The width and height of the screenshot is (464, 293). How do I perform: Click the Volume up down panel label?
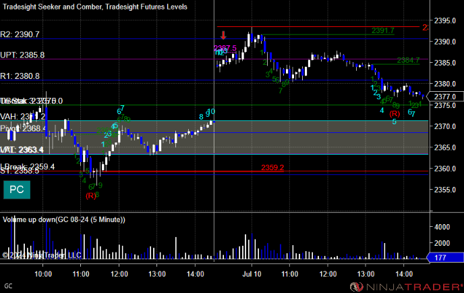[64, 219]
